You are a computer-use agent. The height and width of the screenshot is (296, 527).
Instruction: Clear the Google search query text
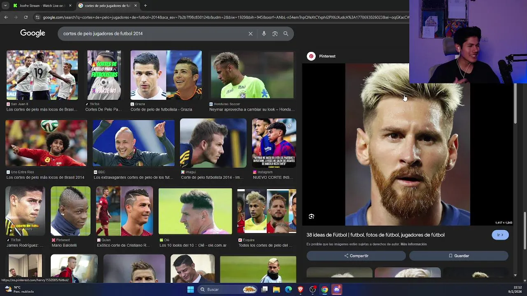pos(250,34)
